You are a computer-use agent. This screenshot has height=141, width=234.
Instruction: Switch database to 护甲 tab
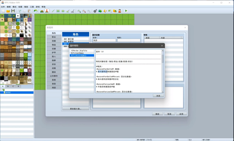point(54,53)
